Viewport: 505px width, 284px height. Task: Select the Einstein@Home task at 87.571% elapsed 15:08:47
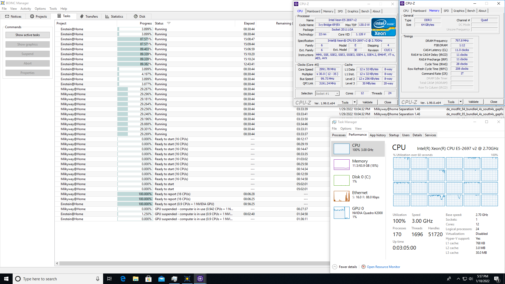pyautogui.click(x=174, y=39)
